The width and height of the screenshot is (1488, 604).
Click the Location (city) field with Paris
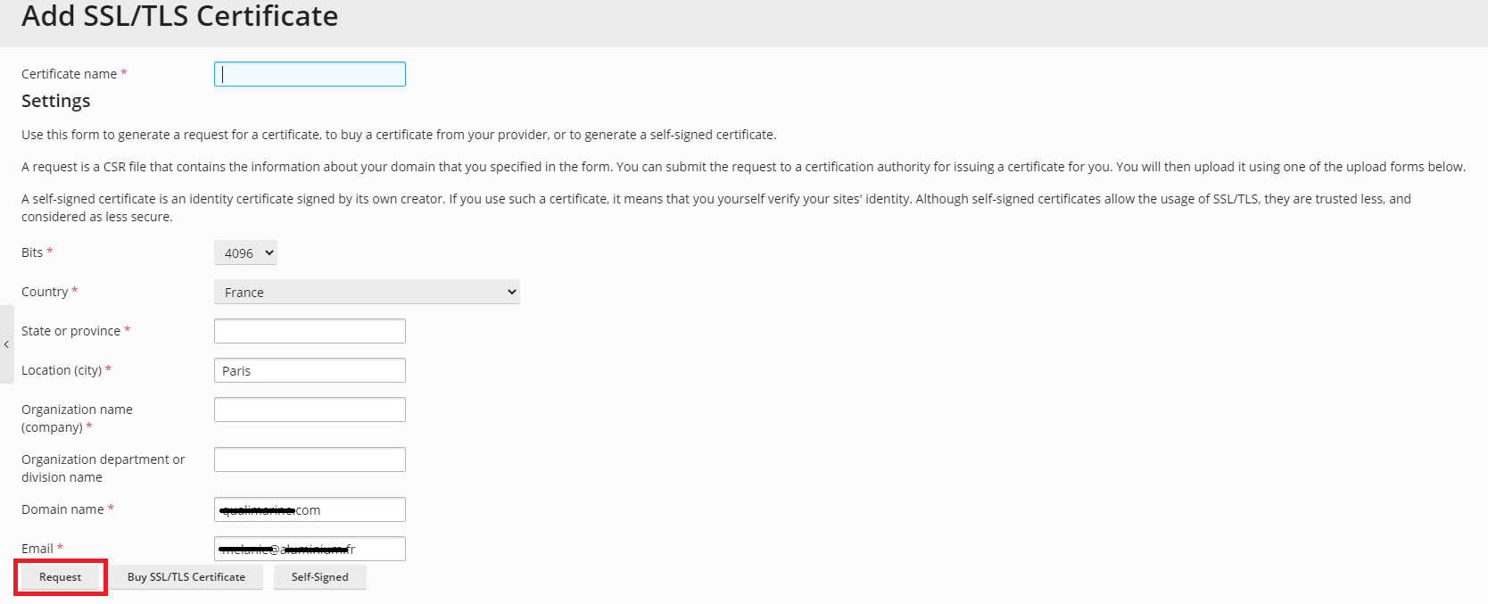pyautogui.click(x=310, y=370)
